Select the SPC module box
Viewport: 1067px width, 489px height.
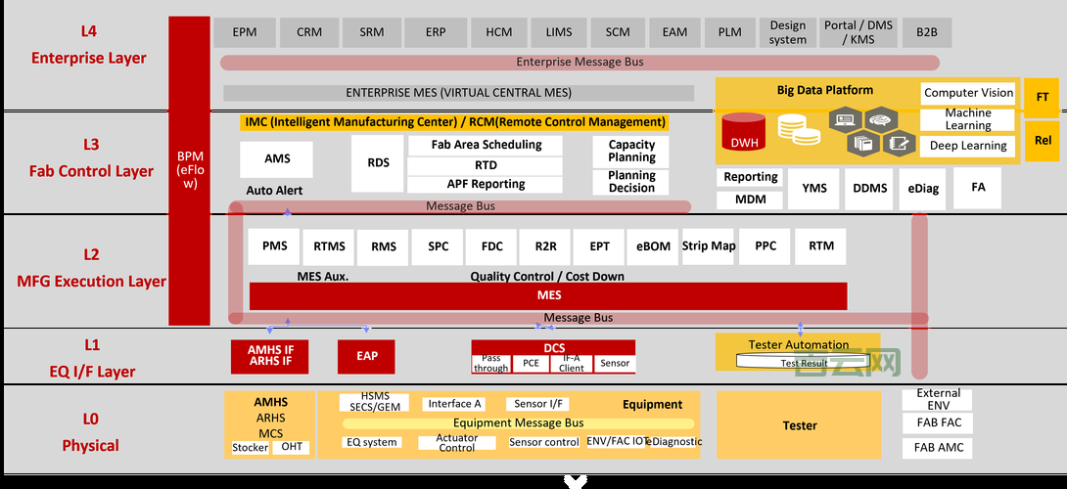(438, 246)
